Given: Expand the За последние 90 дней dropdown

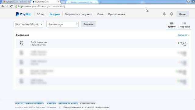Looking at the screenshot, I should tap(29, 24).
